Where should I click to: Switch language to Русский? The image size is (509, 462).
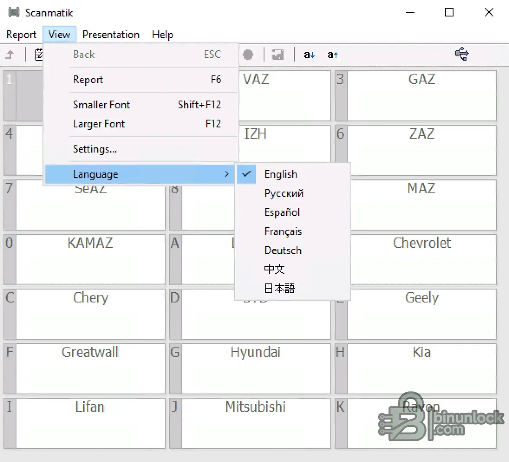click(x=293, y=193)
